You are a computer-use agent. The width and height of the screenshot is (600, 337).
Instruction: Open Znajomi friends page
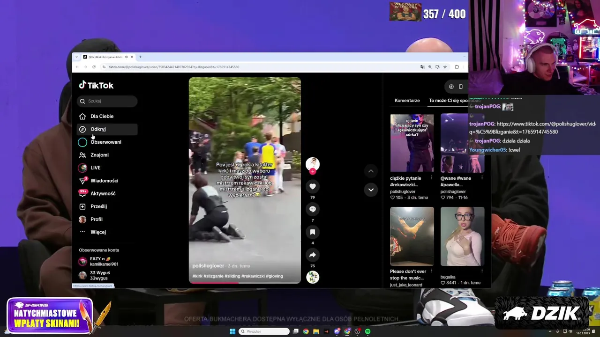pyautogui.click(x=107, y=155)
